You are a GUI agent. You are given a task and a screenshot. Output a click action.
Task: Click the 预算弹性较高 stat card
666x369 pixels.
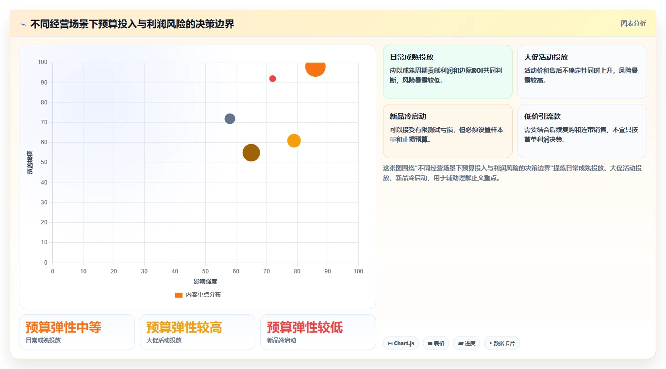point(197,332)
